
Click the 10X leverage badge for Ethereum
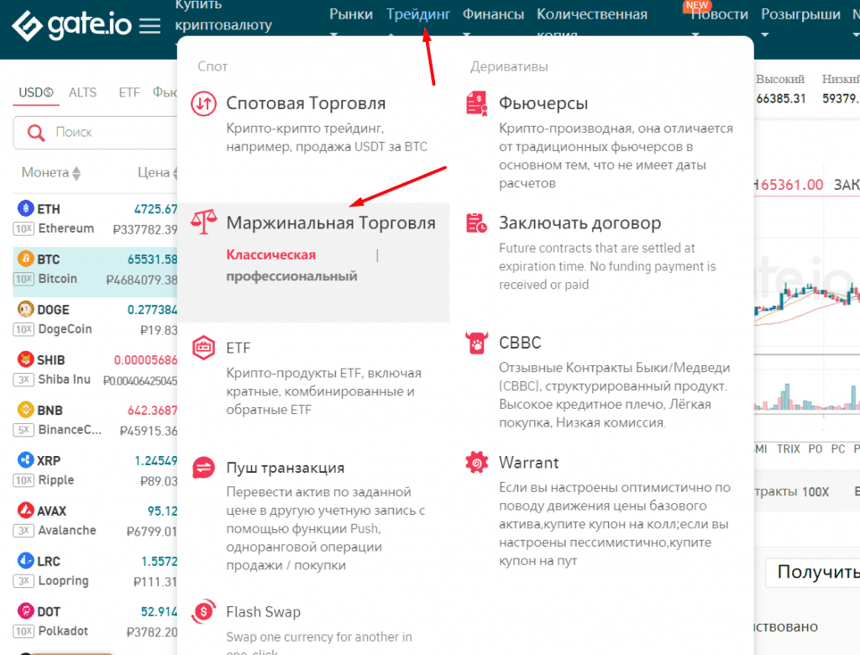coord(24,228)
